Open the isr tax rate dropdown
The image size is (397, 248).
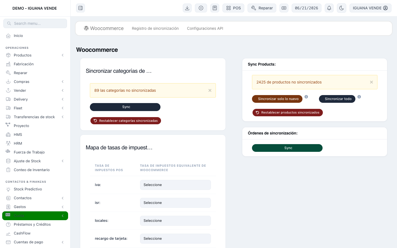tap(175, 203)
